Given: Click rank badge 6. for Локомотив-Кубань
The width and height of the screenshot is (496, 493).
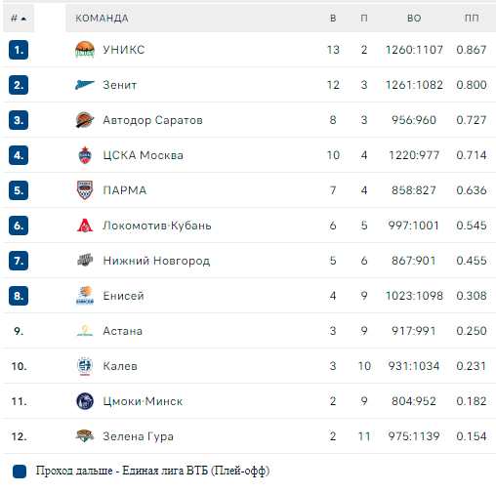Looking at the screenshot, I should (19, 226).
